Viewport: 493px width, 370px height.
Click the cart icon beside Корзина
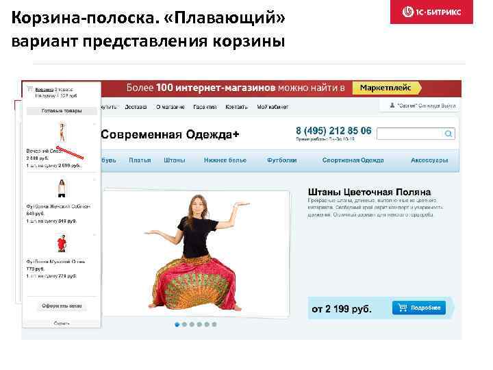pos(30,89)
